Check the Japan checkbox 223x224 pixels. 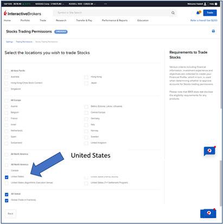tap(86, 83)
